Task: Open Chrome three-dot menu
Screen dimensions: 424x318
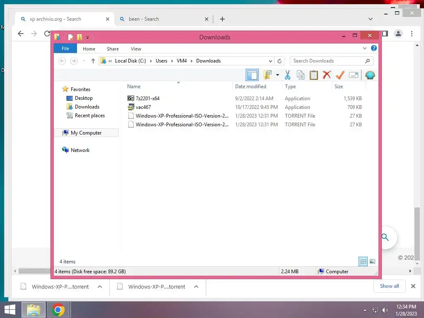Action: [x=412, y=34]
